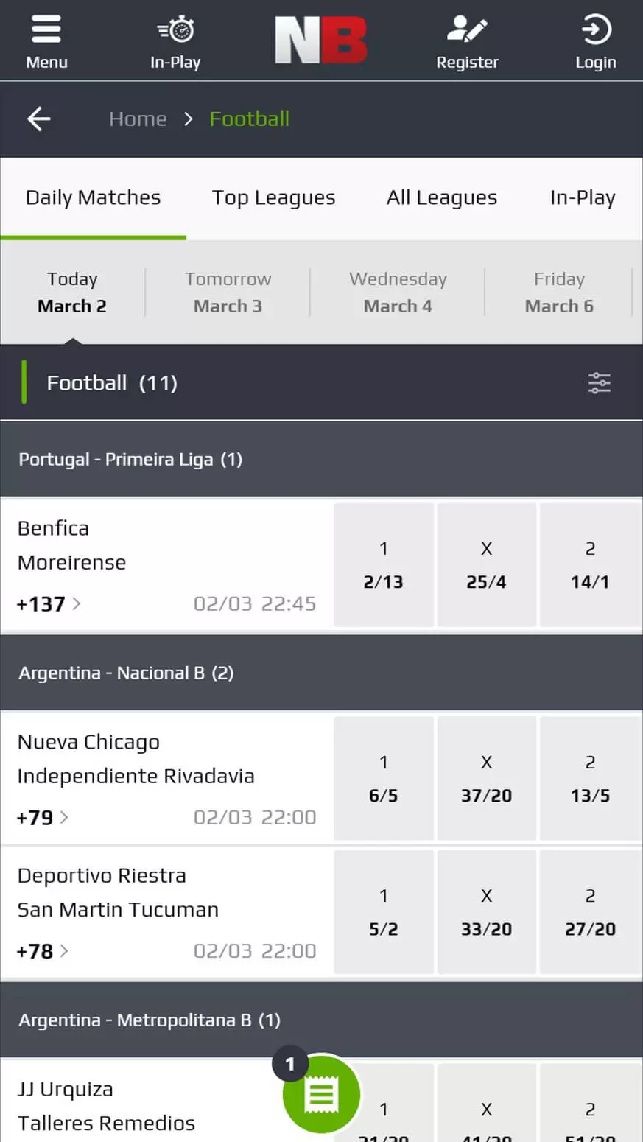Viewport: 643px width, 1142px height.
Task: Expand Nueva Chicago +79 markets
Action: (x=43, y=818)
